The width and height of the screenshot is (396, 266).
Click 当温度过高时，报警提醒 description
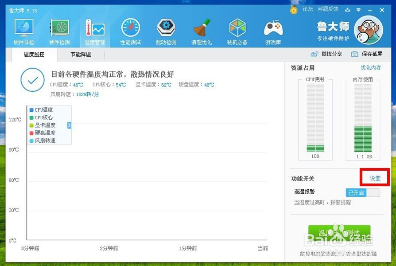point(322,203)
